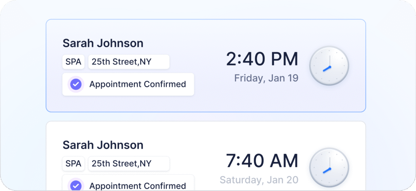Select the highlighted Friday appointment card
This screenshot has width=416, height=191.
point(206,65)
